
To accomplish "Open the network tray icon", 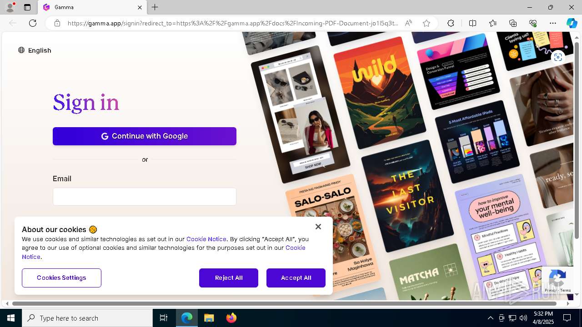I will [512, 318].
